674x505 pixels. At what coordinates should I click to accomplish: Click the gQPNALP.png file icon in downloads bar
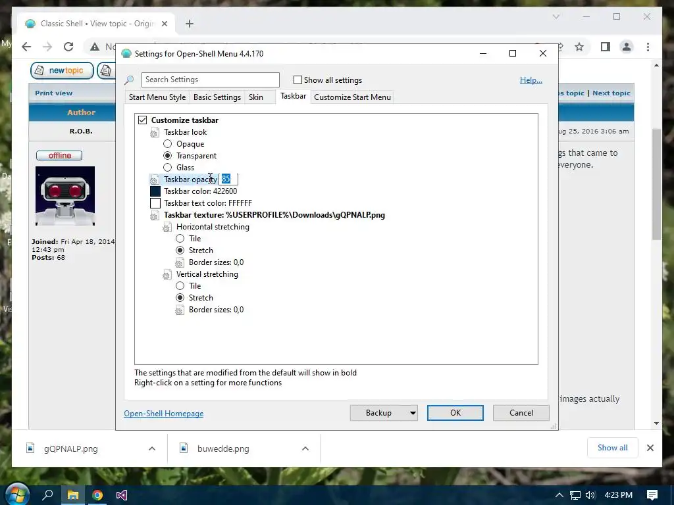click(30, 448)
